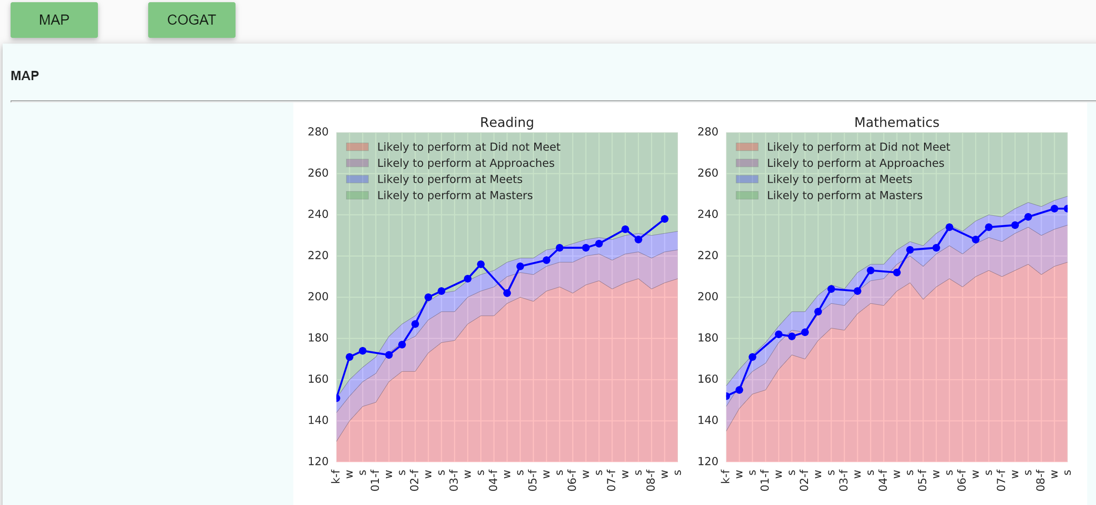Click the 140 label on Mathematics y-axis
Screen dimensions: 1096x505
(x=708, y=420)
